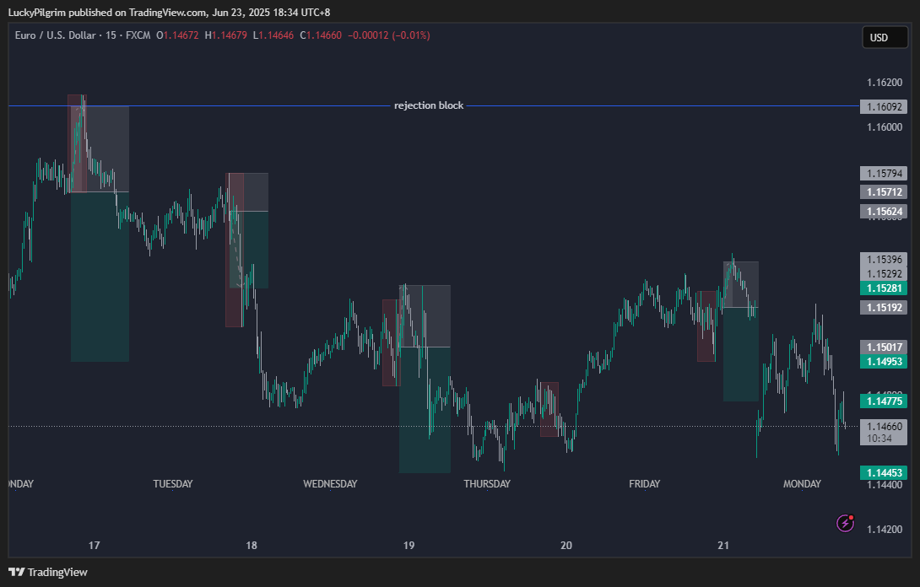
Task: Click the green 1.14453 price label
Action: [884, 472]
